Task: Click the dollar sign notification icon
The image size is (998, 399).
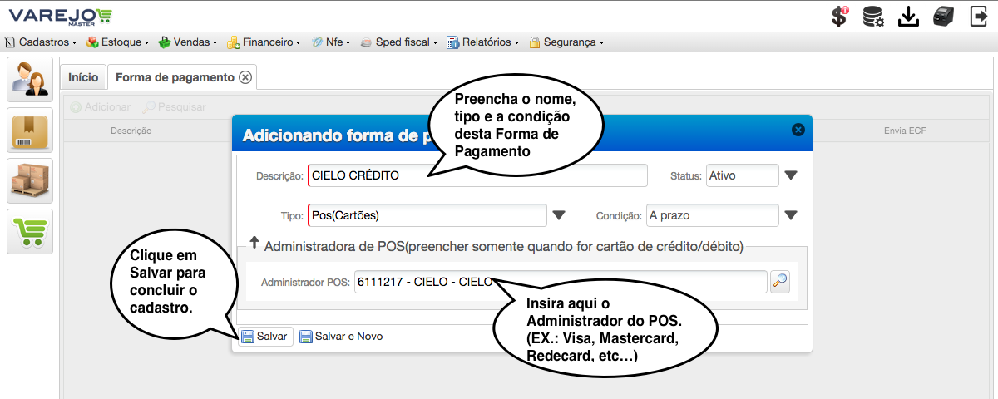Action: 840,17
